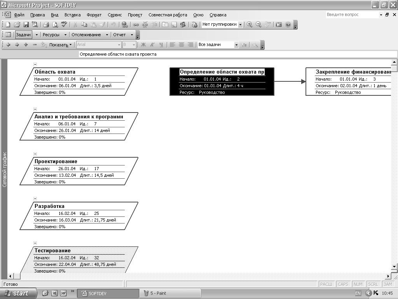Open task information dialog
The height and width of the screenshot is (299, 398).
point(165,25)
